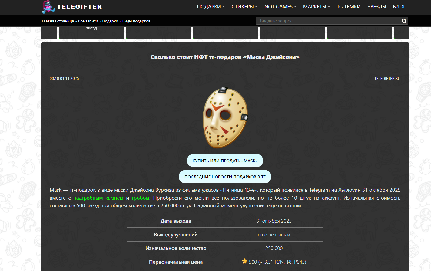Click the TELEGIFTER site title text
Viewport: 431px width, 271px height.
coord(79,7)
